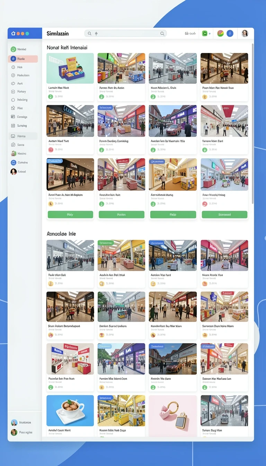
Task: Open 'Hakulaan' in the sidebar
Action: [23, 75]
